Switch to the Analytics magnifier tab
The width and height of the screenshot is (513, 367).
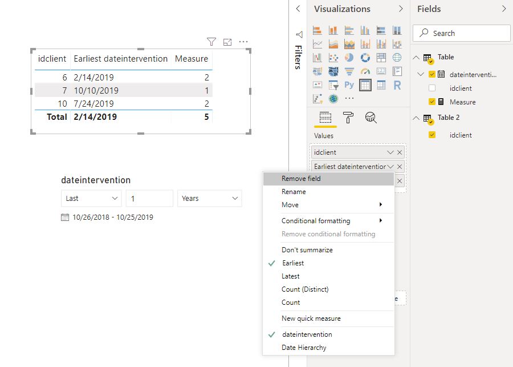click(370, 118)
